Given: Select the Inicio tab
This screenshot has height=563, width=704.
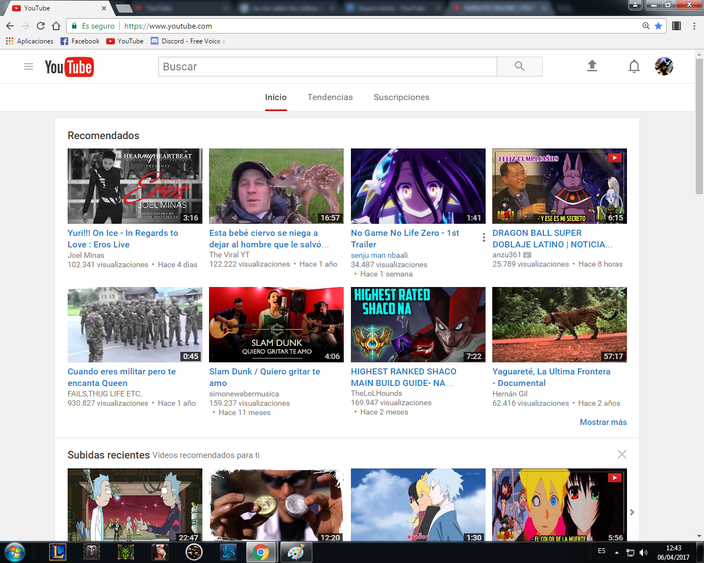Looking at the screenshot, I should 276,97.
